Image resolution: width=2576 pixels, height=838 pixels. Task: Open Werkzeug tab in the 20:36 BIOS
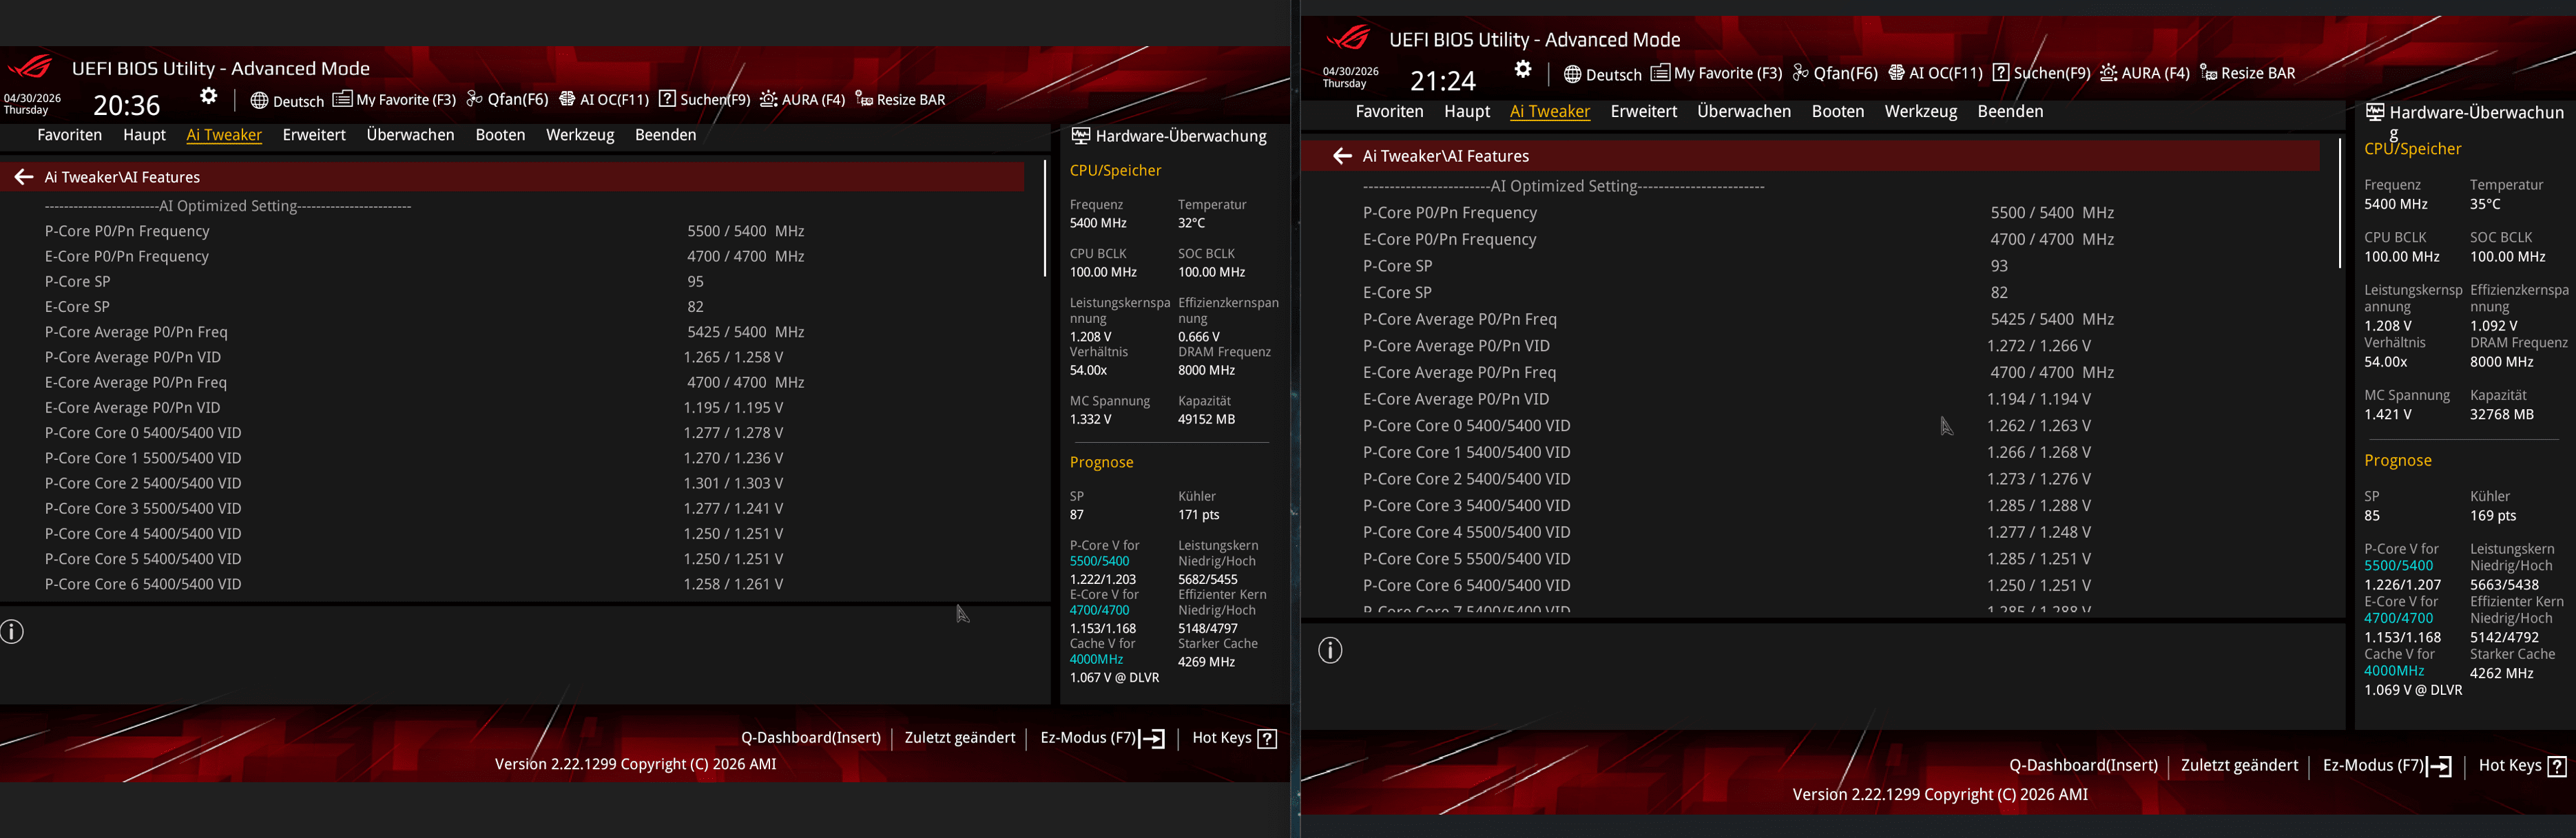580,135
